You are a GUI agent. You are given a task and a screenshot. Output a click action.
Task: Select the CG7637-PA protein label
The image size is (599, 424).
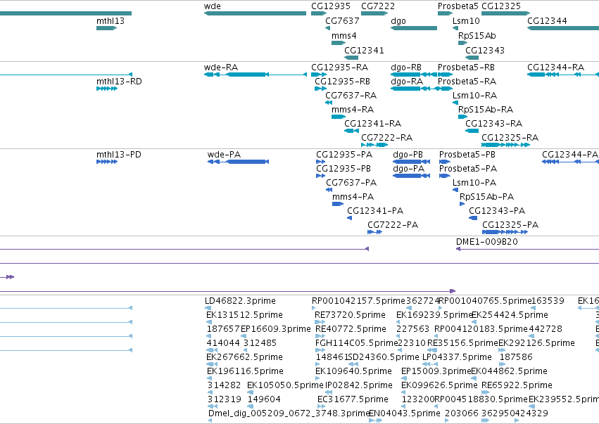click(351, 183)
